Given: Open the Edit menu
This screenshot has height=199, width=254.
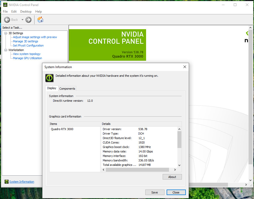Looking at the screenshot, I should pyautogui.click(x=14, y=12).
